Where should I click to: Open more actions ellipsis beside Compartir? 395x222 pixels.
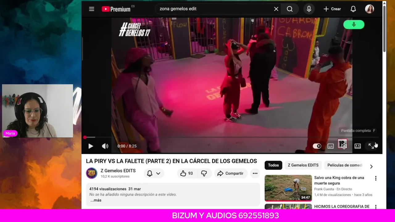255,173
